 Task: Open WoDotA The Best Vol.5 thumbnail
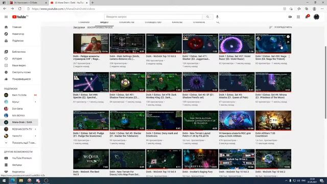pos(91,159)
